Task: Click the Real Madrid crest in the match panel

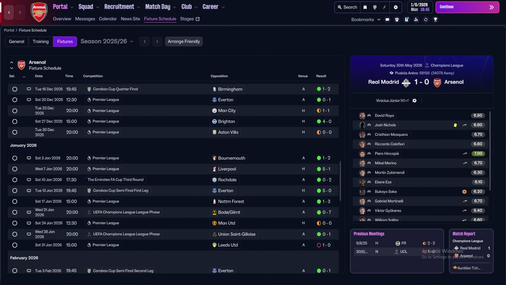Action: (406, 82)
